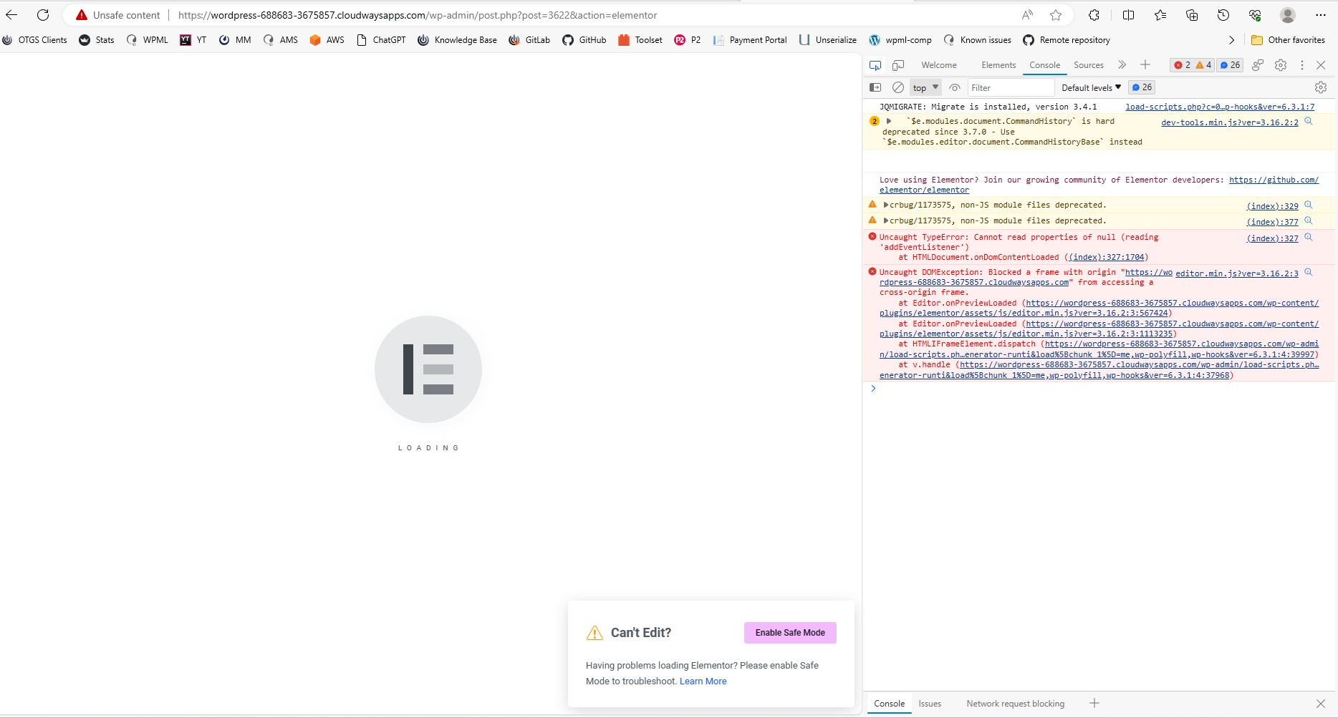Switch to DevTools Welcome tab
This screenshot has height=718, width=1338.
(x=939, y=65)
